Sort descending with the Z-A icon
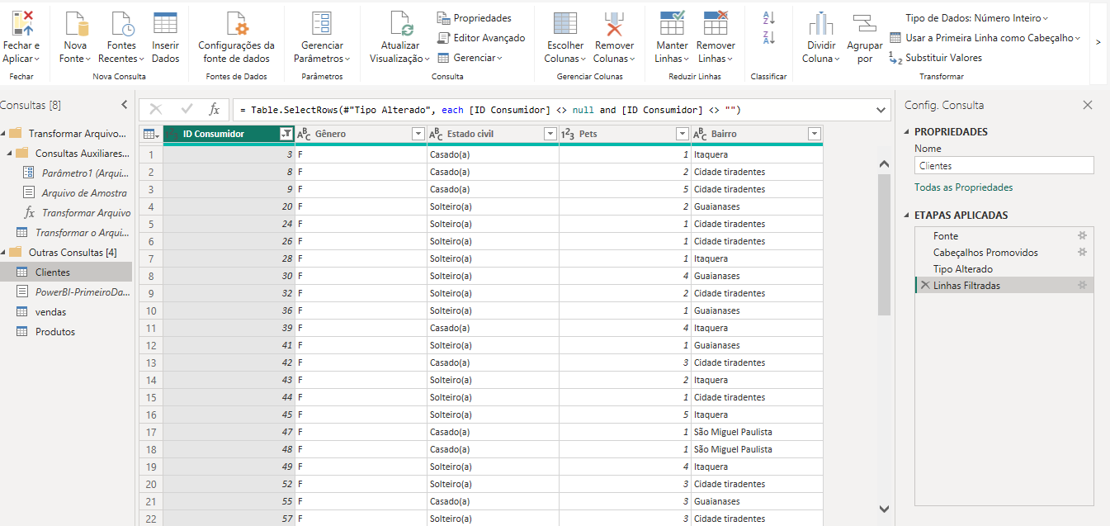The width and height of the screenshot is (1110, 526). click(768, 37)
